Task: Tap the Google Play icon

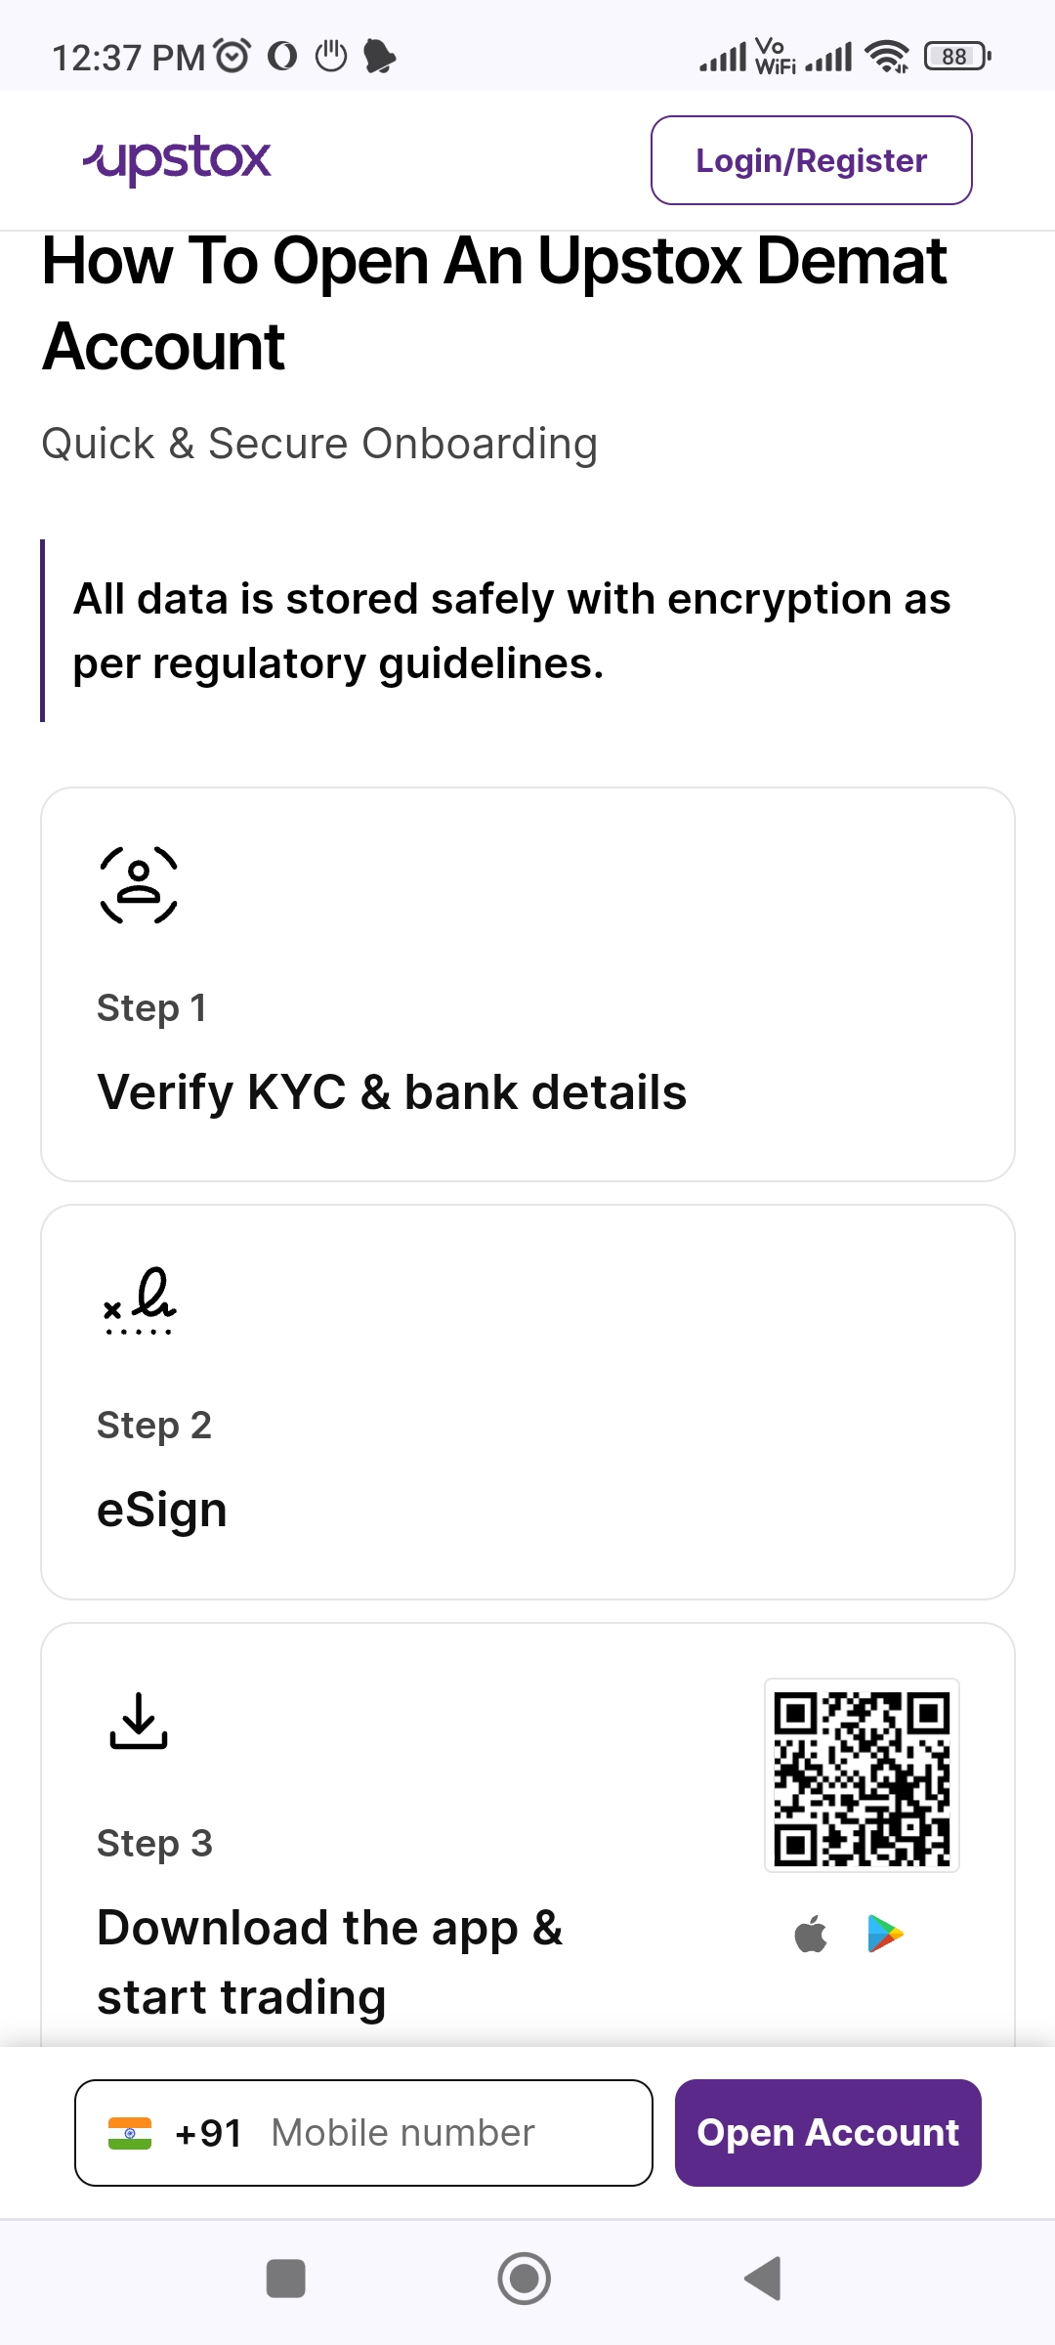Action: click(885, 1934)
